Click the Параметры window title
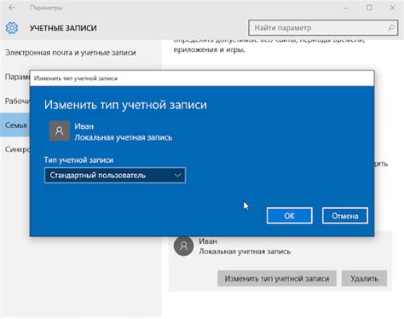 coord(46,8)
